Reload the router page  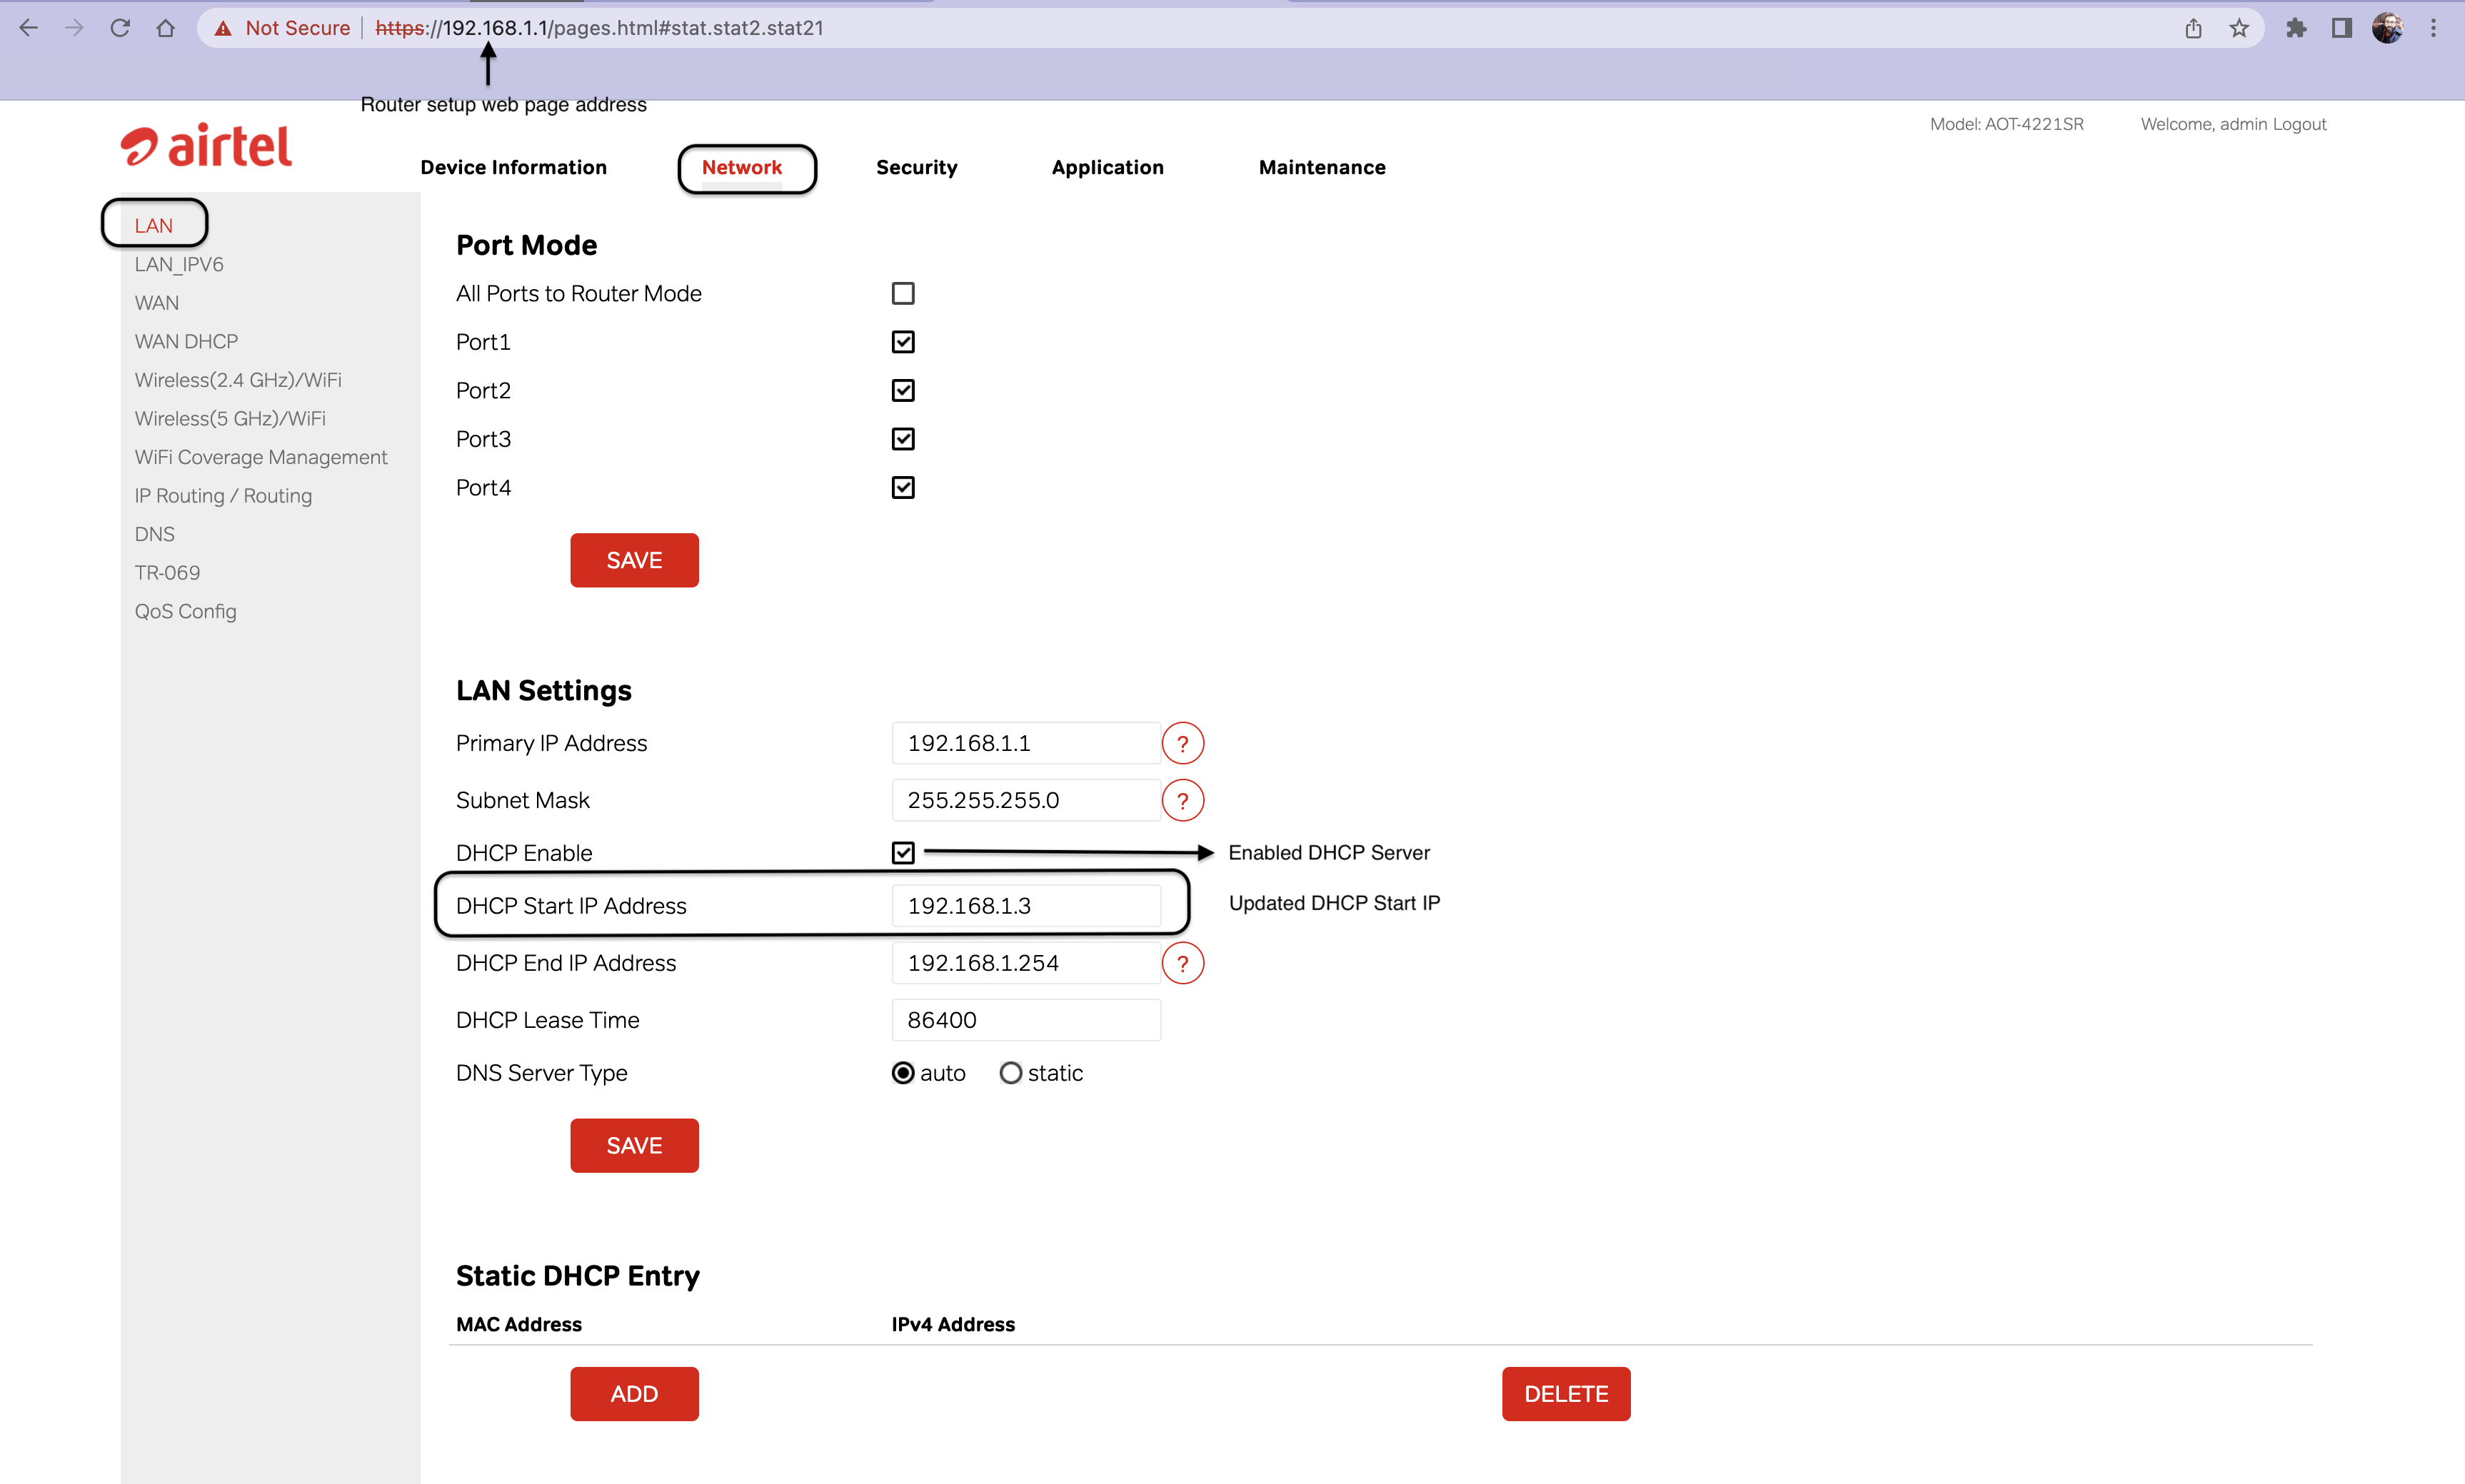tap(120, 28)
